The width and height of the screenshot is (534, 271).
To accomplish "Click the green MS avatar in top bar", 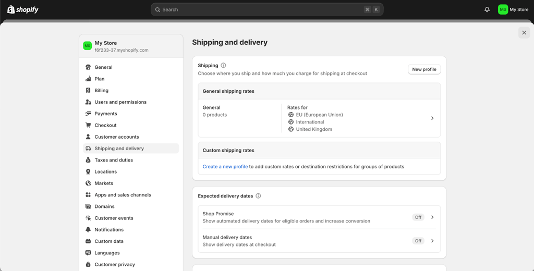I will (503, 9).
